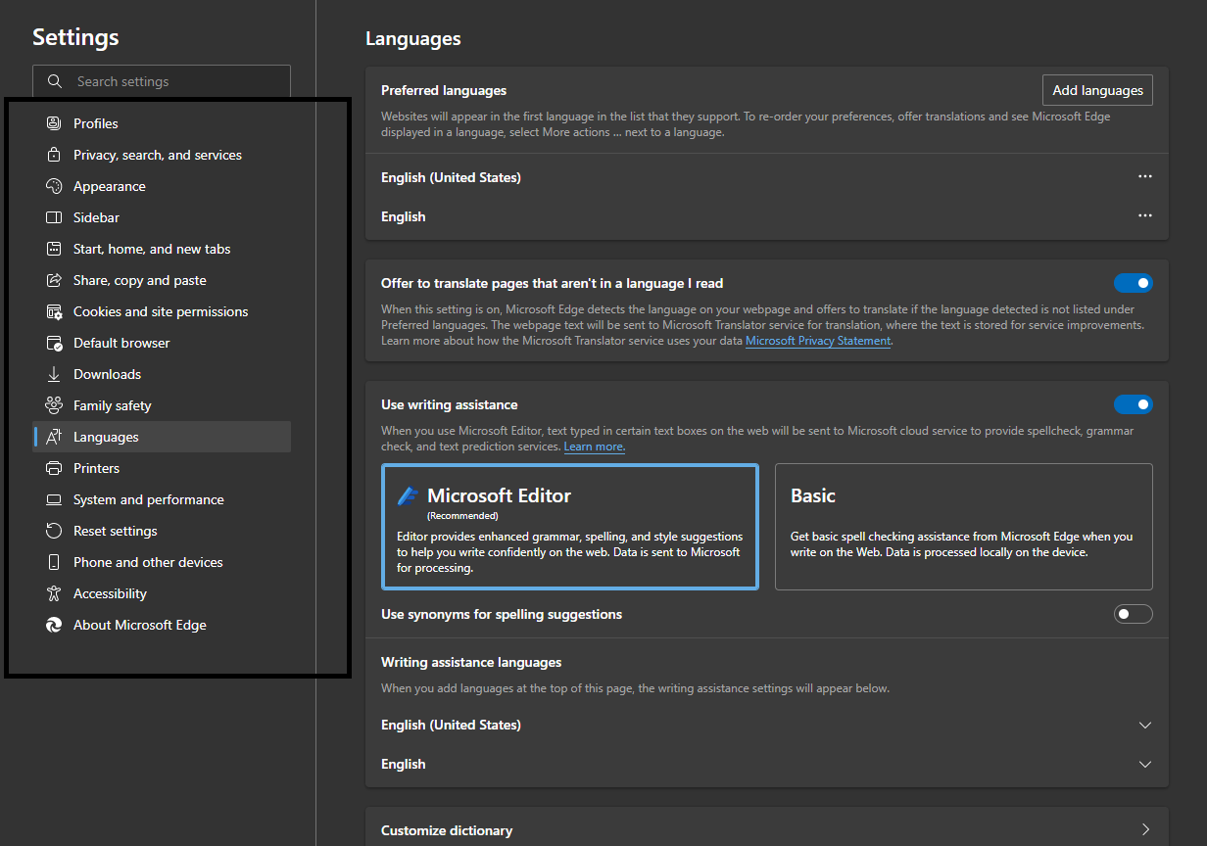
Task: Click the Languages icon in the sidebar
Action: [x=54, y=437]
